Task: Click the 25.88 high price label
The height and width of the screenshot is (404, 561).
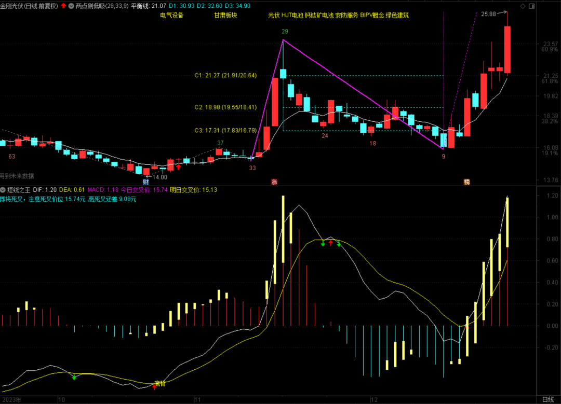Action: click(488, 14)
